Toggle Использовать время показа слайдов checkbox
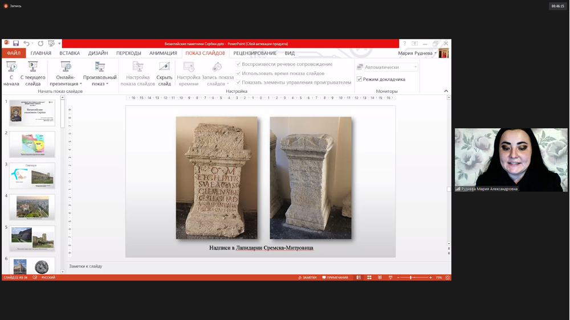This screenshot has height=320, width=570. pyautogui.click(x=238, y=73)
